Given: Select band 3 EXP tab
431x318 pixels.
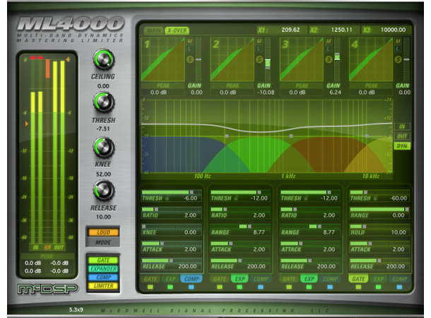Looking at the screenshot, I should click(x=309, y=279).
